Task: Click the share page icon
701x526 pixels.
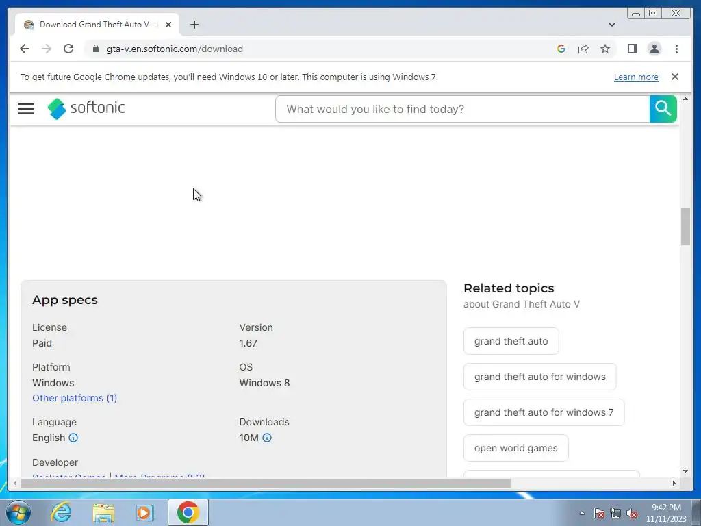Action: click(x=583, y=49)
